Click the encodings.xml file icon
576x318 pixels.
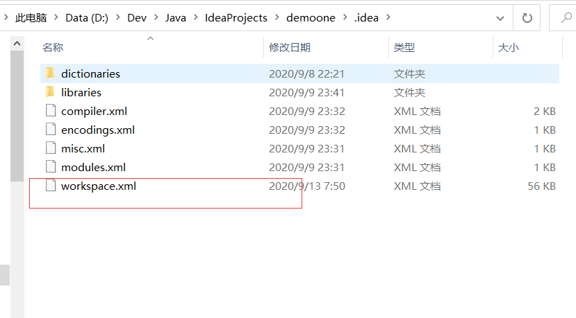click(51, 130)
